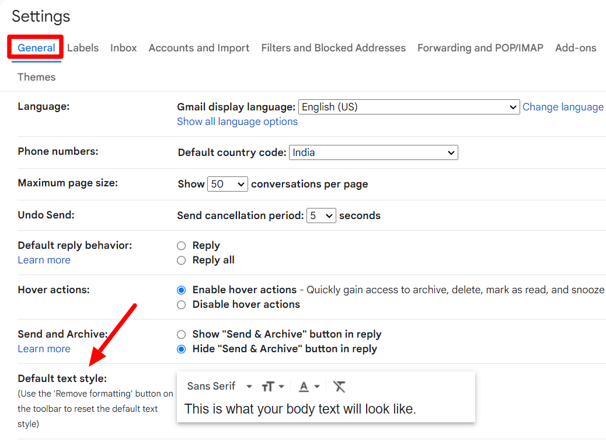
Task: Click the Default text style label
Action: (x=62, y=379)
